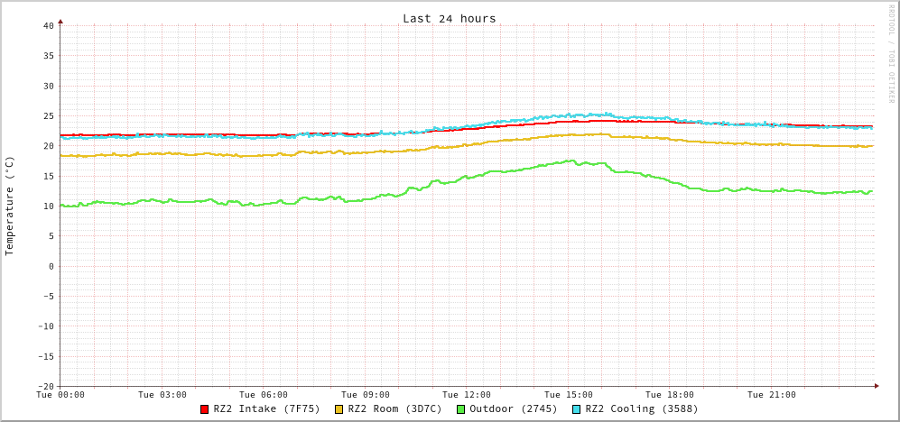
Task: Click the 40 value on temperature axis
Action: coord(48,25)
